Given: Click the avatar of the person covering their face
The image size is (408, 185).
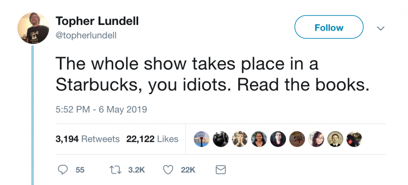Looking at the screenshot, I should 240,139.
